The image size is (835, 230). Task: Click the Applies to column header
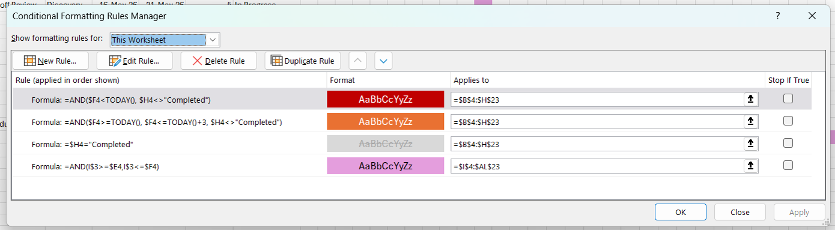point(472,80)
